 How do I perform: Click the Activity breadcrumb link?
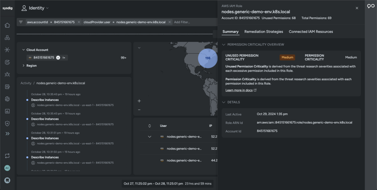point(26,83)
